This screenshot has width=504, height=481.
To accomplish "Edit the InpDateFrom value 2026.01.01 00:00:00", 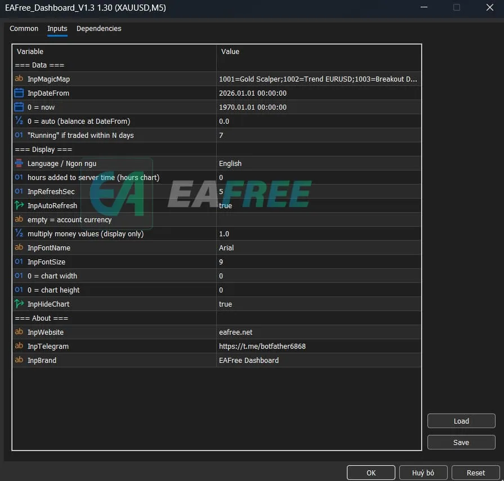I will coord(319,93).
